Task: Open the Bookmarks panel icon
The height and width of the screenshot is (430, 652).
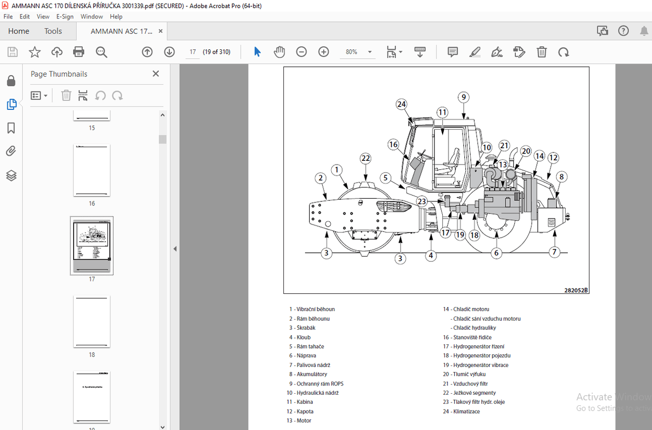Action: click(11, 128)
